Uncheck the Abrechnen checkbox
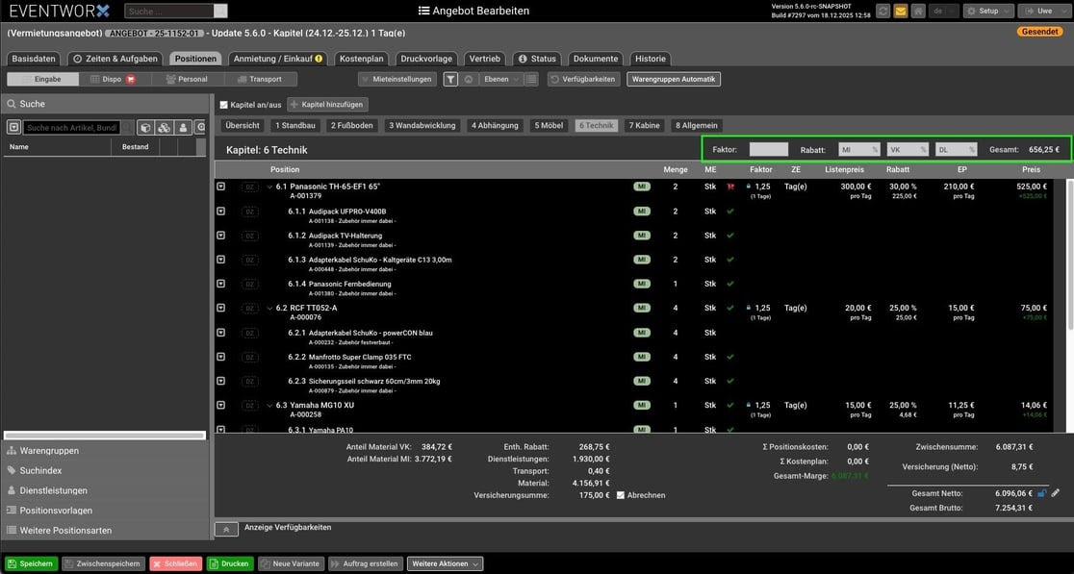 pos(620,495)
